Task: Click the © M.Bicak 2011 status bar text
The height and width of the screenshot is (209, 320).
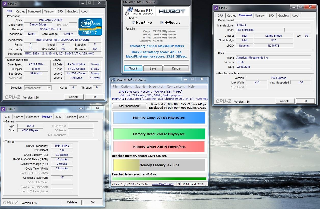Action: click(193, 184)
